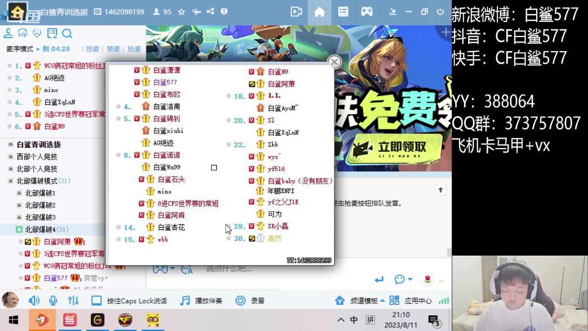This screenshot has height=331, width=588.
Task: Open the tulip flower gift icon
Action: [x=428, y=279]
